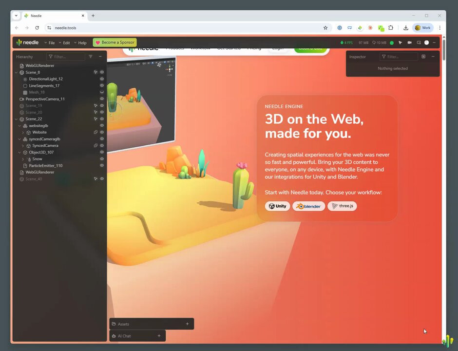
Task: Toggle visibility eye for LineSegments_17
Action: coord(102,86)
